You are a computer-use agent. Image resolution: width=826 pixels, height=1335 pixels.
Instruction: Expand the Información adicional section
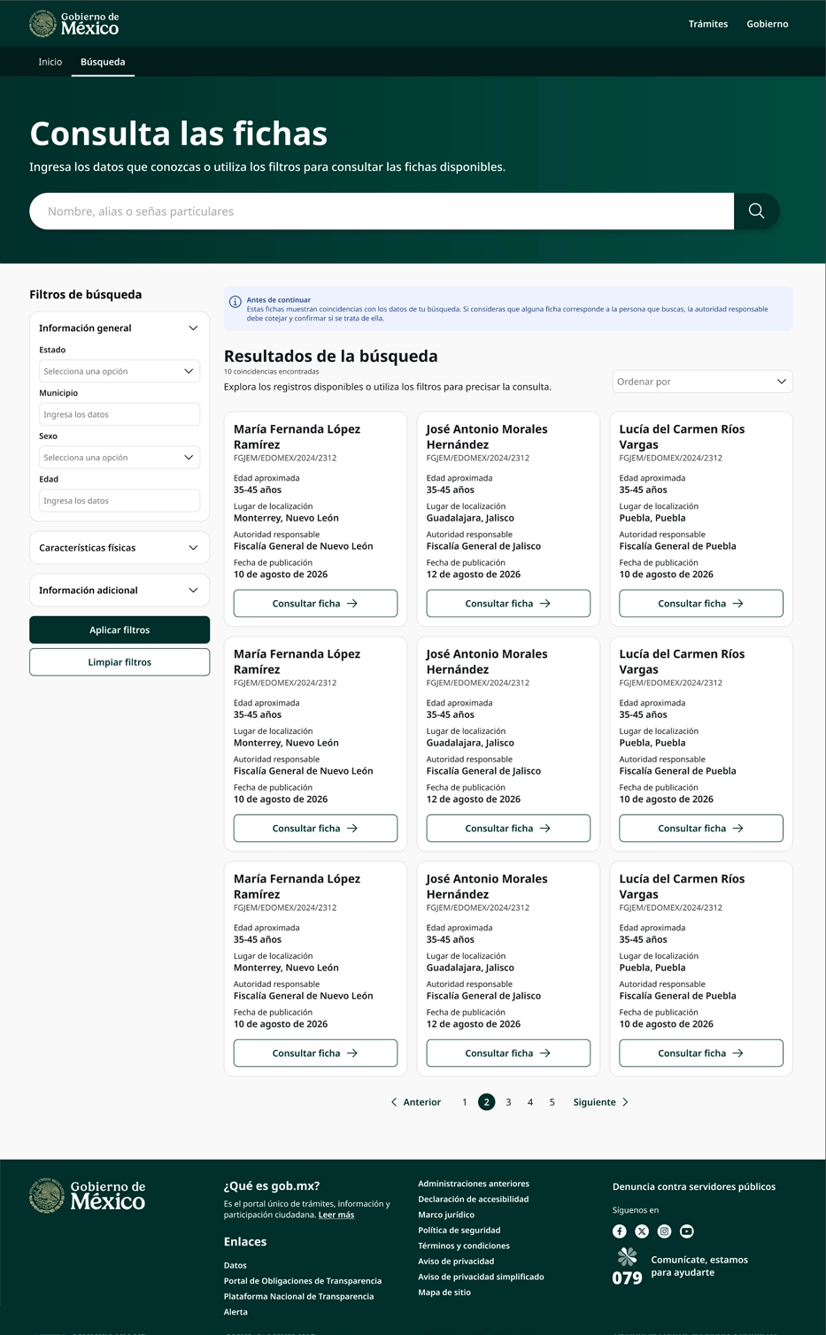[120, 590]
